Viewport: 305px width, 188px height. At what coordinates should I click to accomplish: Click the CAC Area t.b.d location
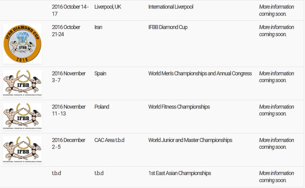(x=109, y=140)
